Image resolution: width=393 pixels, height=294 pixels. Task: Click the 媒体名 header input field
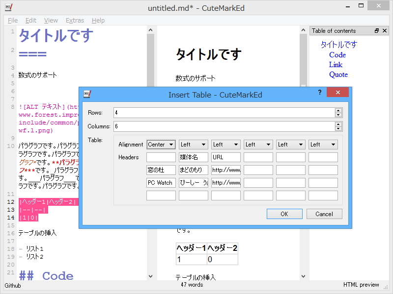tap(193, 157)
